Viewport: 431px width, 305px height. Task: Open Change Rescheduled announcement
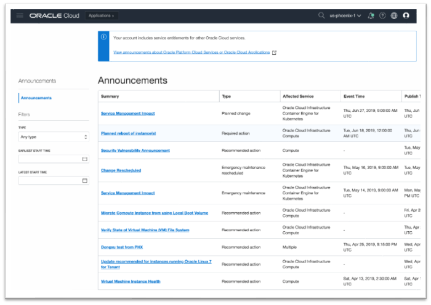click(121, 170)
